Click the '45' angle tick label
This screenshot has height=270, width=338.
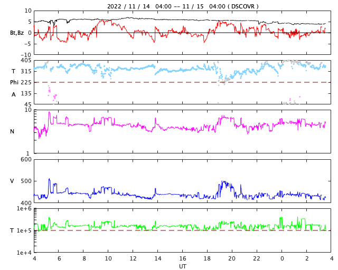pos(28,104)
